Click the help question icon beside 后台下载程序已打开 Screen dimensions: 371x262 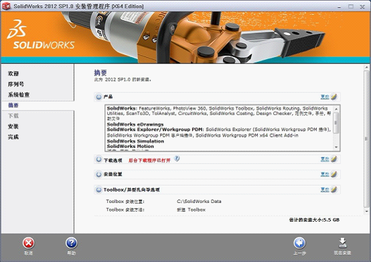pyautogui.click(x=177, y=159)
